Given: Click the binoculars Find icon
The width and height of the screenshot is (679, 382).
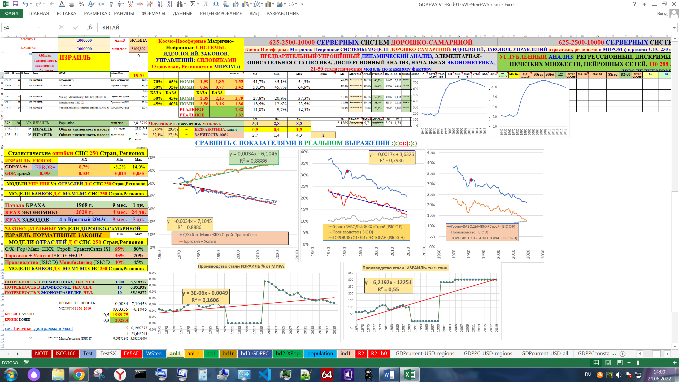Looking at the screenshot, I should [x=180, y=4].
